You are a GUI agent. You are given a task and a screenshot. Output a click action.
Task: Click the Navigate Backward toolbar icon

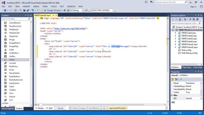pos(5,10)
